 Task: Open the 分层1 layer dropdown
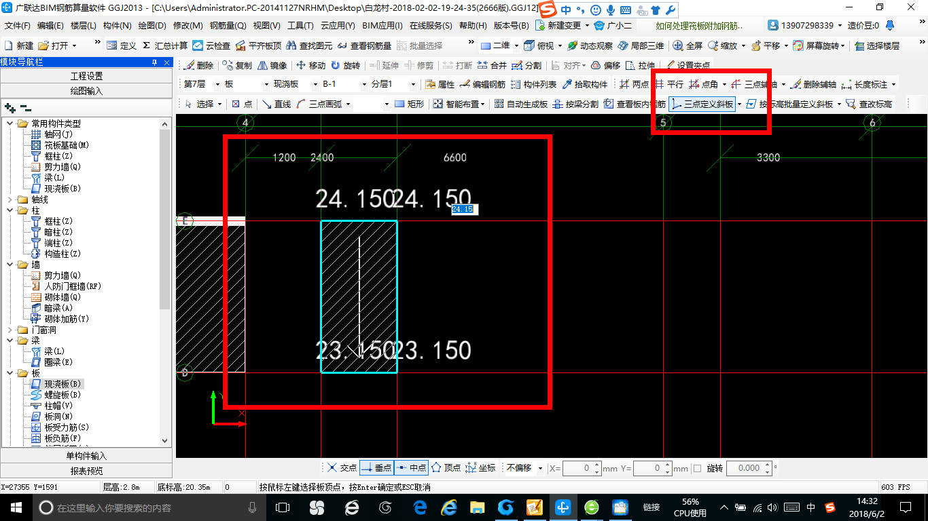click(x=412, y=85)
